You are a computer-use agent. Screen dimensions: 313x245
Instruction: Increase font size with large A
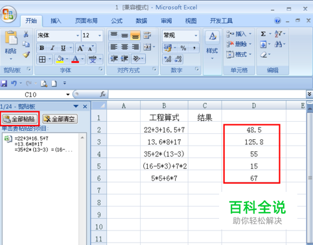(x=81, y=48)
